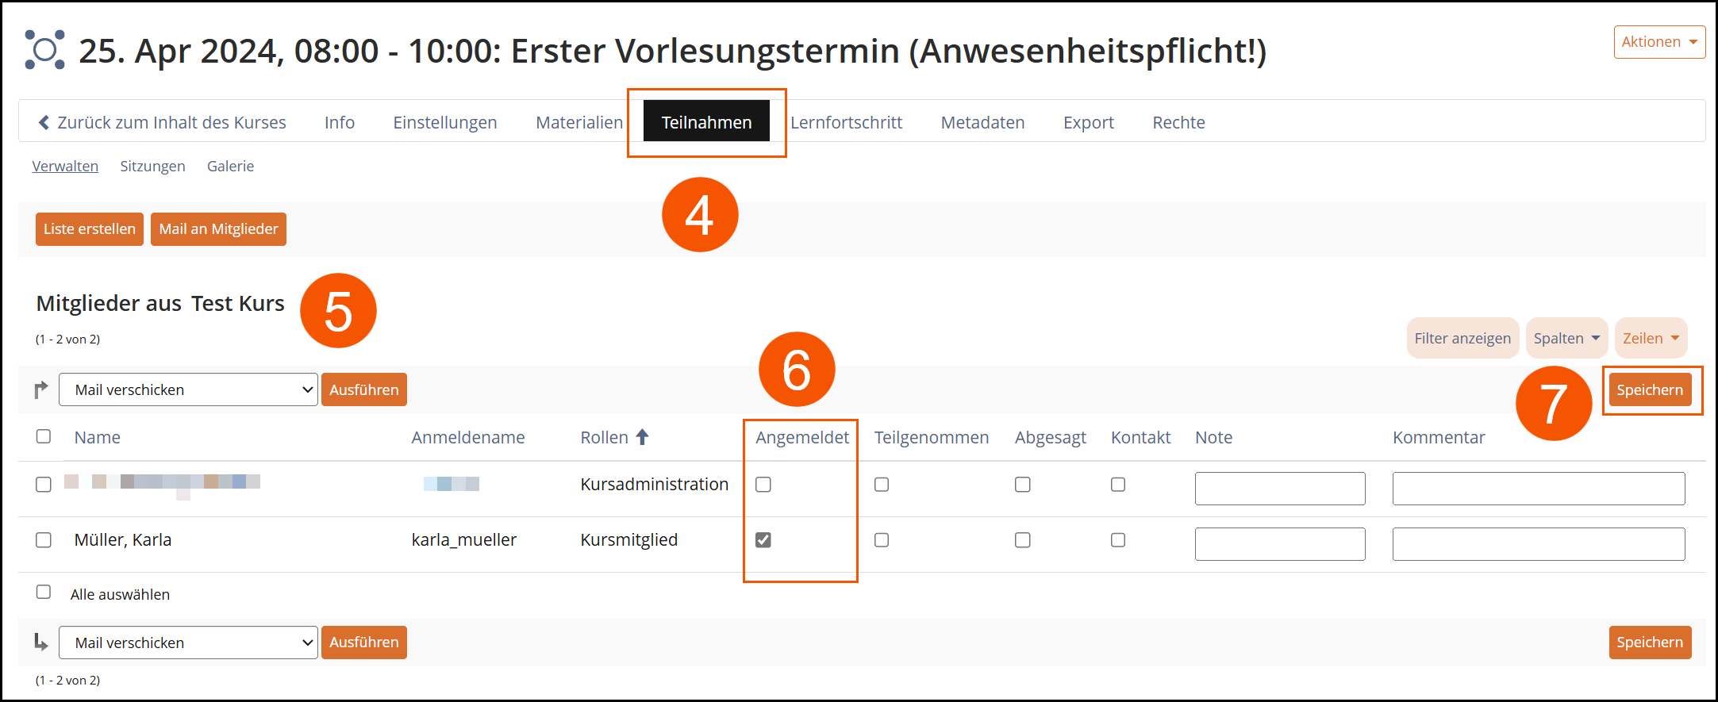Click the sort arrow next to Rollen
The height and width of the screenshot is (702, 1718).
pos(643,437)
